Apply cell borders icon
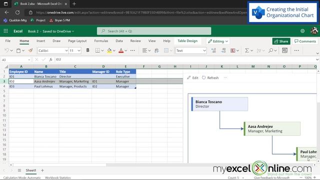Viewport: 320px width, 180px height. (97, 50)
